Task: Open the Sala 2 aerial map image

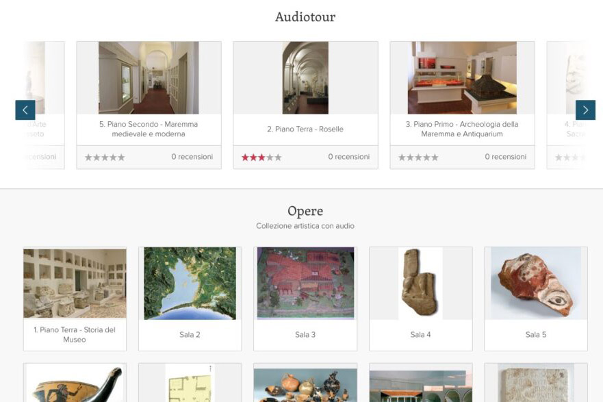Action: [190, 283]
